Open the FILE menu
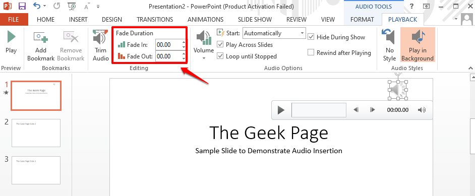 13,20
